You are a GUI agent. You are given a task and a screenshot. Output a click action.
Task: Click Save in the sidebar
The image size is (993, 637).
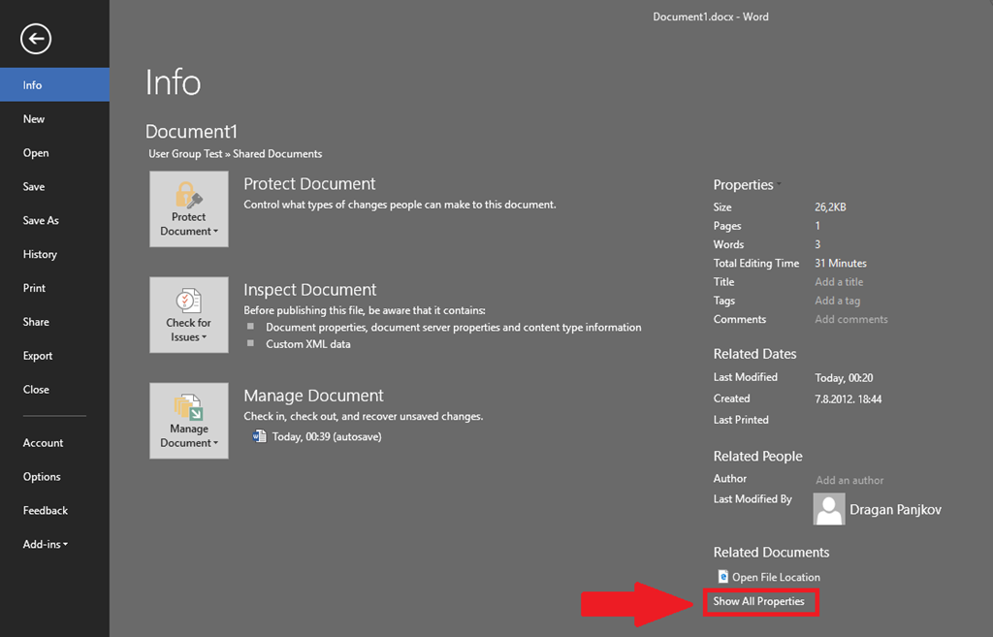click(x=54, y=186)
